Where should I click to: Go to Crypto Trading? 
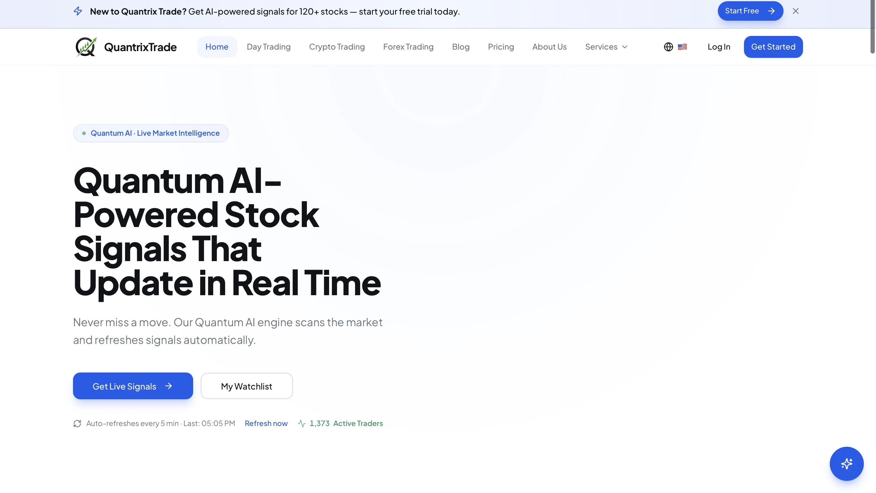[337, 47]
